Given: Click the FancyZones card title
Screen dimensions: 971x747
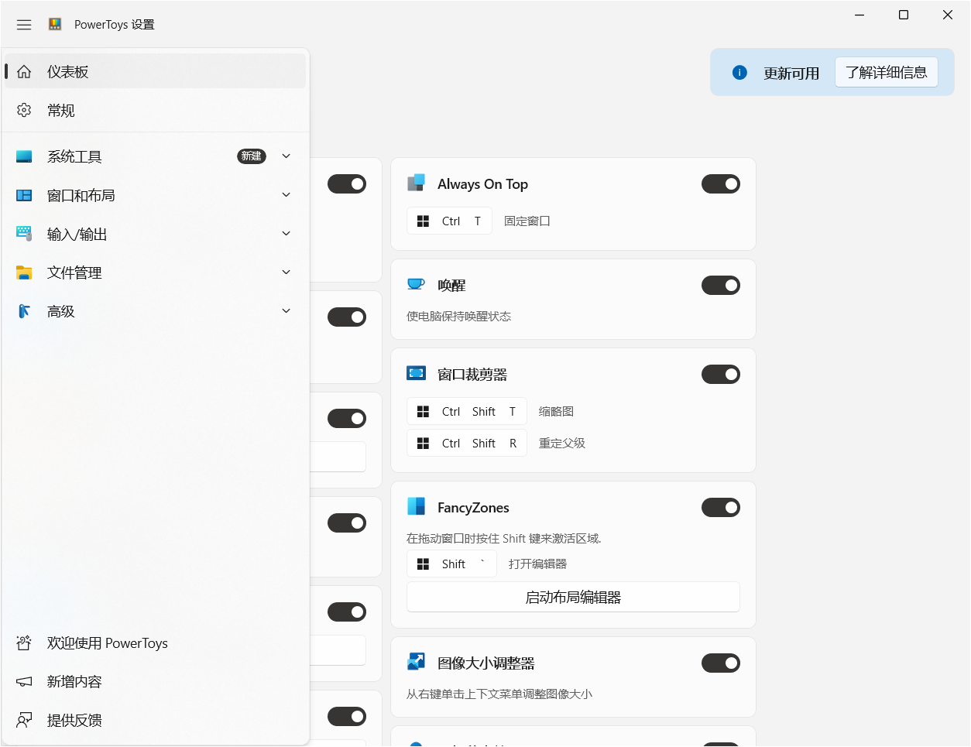Looking at the screenshot, I should click(473, 508).
